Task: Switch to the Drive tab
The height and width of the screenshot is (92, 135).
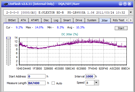Action: pos(79,20)
